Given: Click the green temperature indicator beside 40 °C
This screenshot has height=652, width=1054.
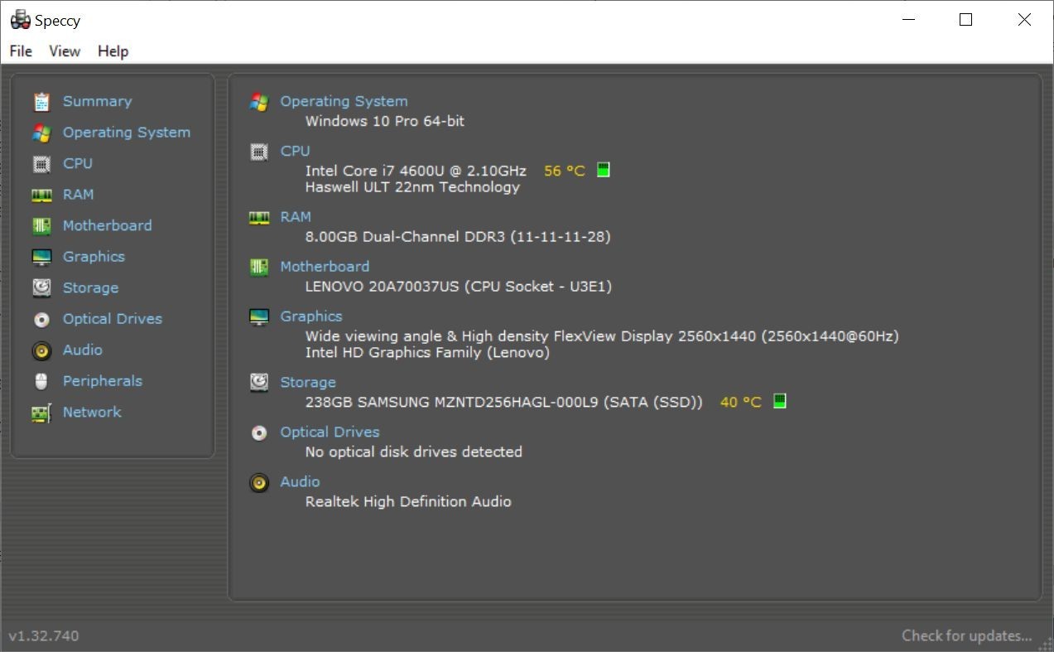Looking at the screenshot, I should pyautogui.click(x=779, y=401).
